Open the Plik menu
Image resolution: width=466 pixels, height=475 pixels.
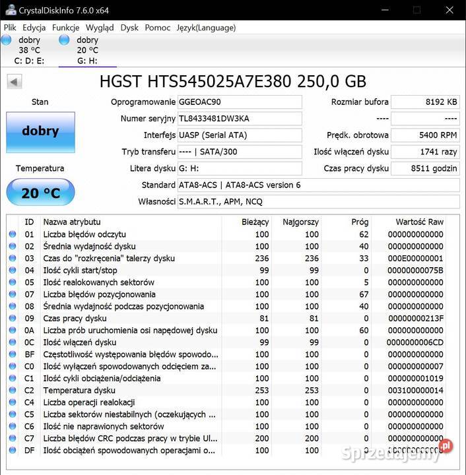point(10,28)
